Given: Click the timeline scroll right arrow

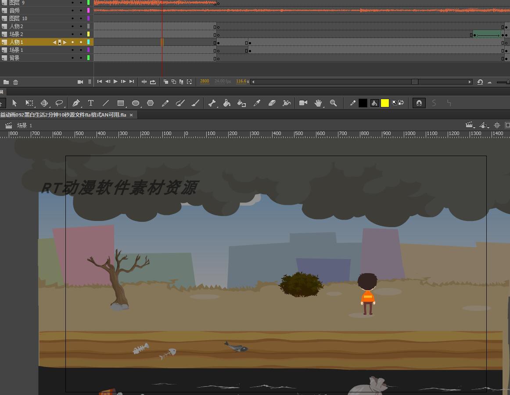Looking at the screenshot, I should [x=470, y=82].
